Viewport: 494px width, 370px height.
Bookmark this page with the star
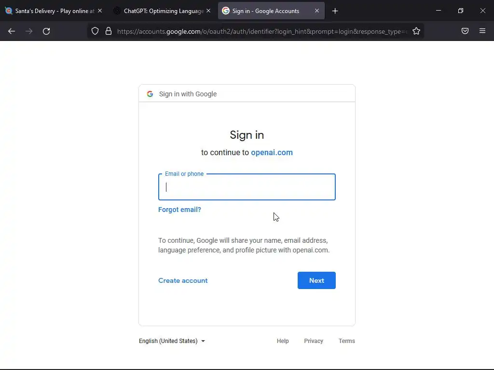pyautogui.click(x=416, y=31)
